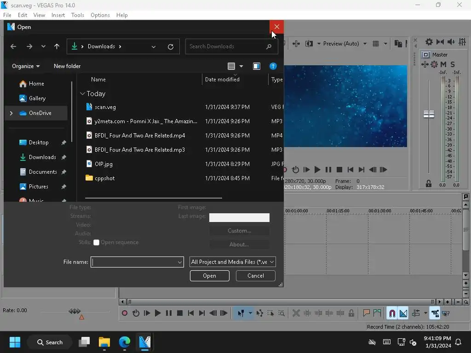Toggle Lock Envelopes to Events
The width and height of the screenshot is (471, 353).
(x=435, y=313)
